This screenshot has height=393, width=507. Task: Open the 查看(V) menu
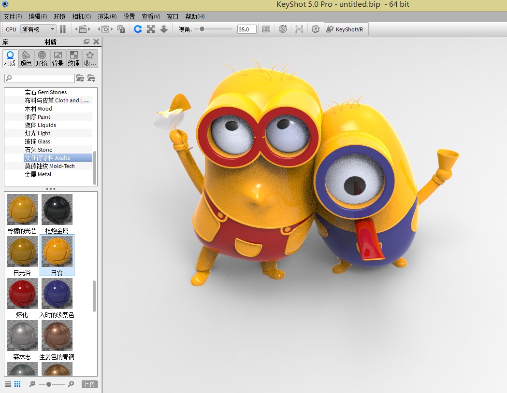(151, 16)
